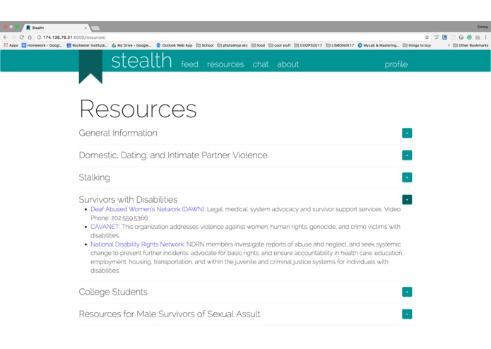Screen dimensions: 491x349
Task: Bookmark this page with the star icon
Action: coord(427,37)
